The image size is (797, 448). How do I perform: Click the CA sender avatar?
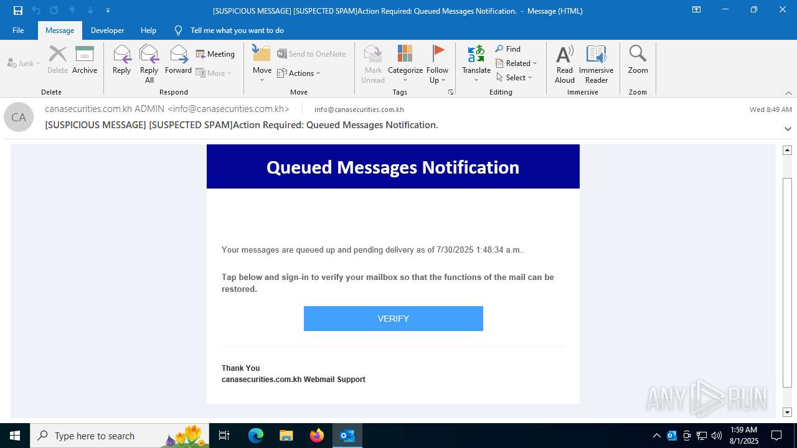coord(19,117)
